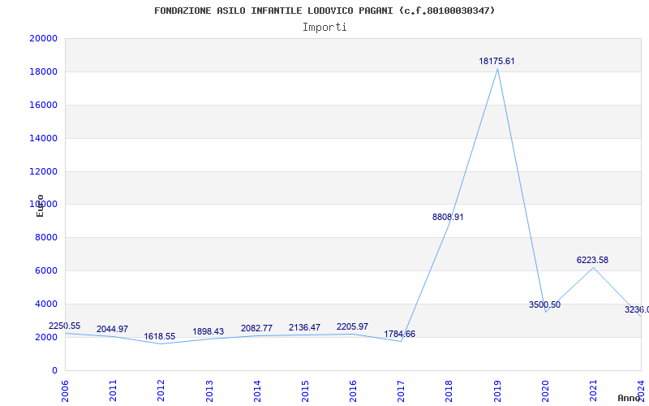Click data label 1784.66 for 2017
649x406 pixels.
click(399, 335)
